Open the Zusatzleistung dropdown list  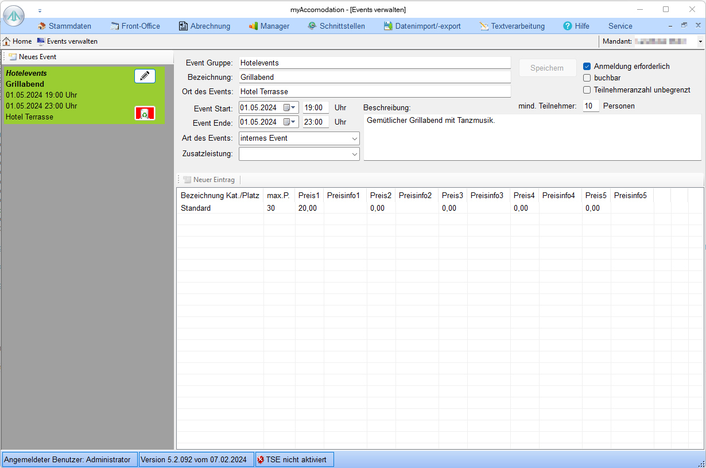(x=354, y=154)
